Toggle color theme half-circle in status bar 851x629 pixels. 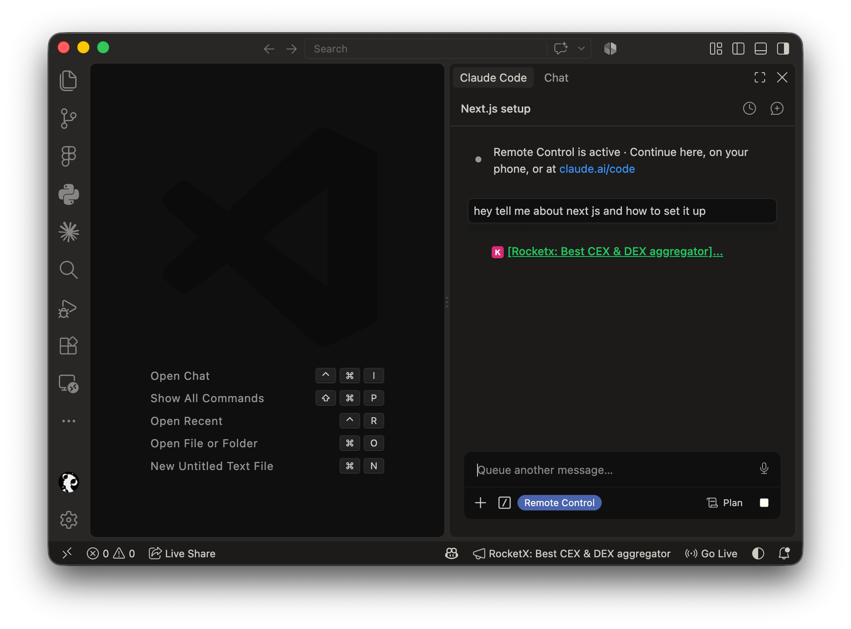pos(758,553)
